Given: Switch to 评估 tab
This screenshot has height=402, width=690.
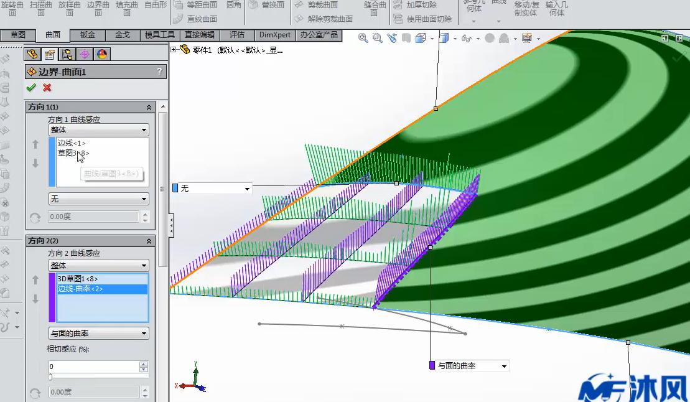Looking at the screenshot, I should (237, 35).
